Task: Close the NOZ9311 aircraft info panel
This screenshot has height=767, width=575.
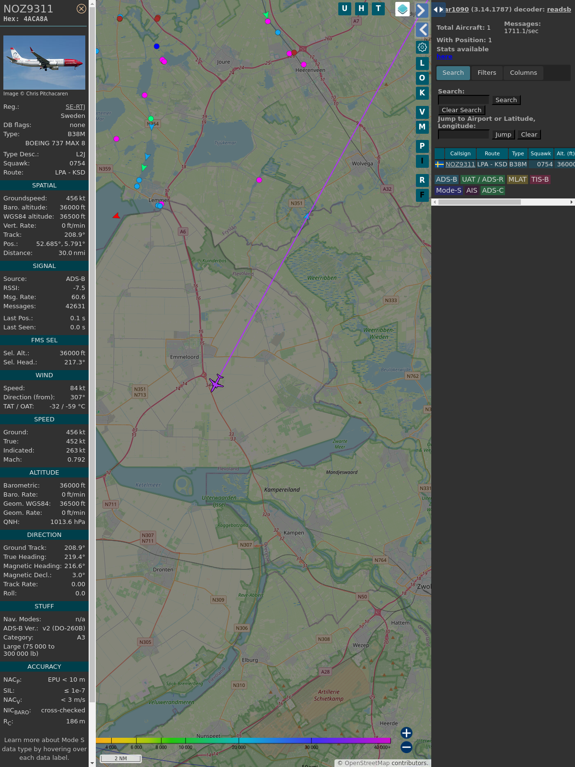Action: pos(81,9)
